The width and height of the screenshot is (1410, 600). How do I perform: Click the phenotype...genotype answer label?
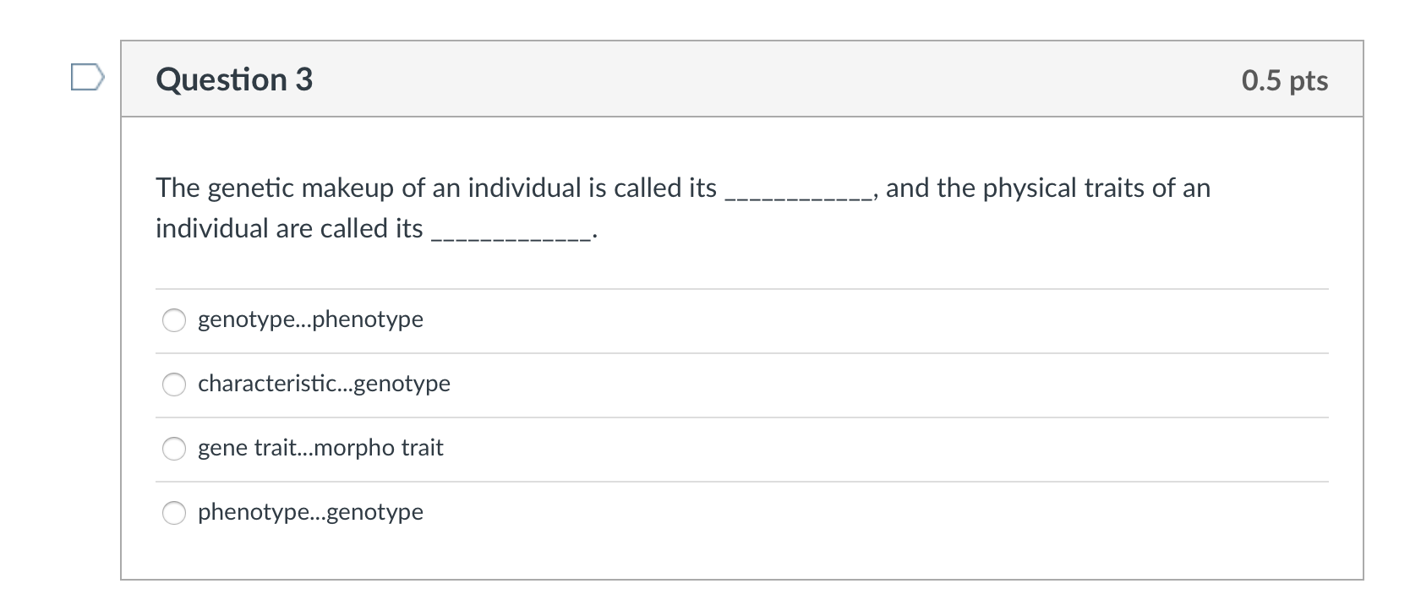coord(310,512)
